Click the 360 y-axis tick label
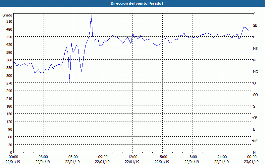Screen dimensions: 265x165 pyautogui.click(x=10, y=60)
